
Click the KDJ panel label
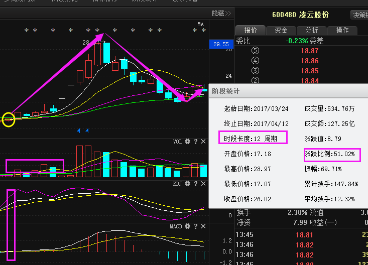point(177,184)
